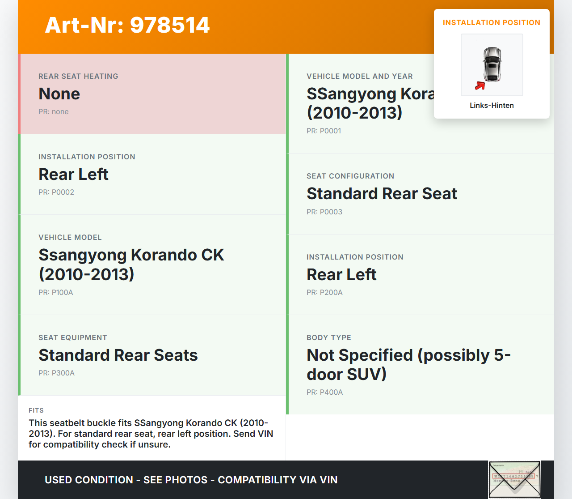Click the orange Installation Position popup title

pyautogui.click(x=491, y=22)
